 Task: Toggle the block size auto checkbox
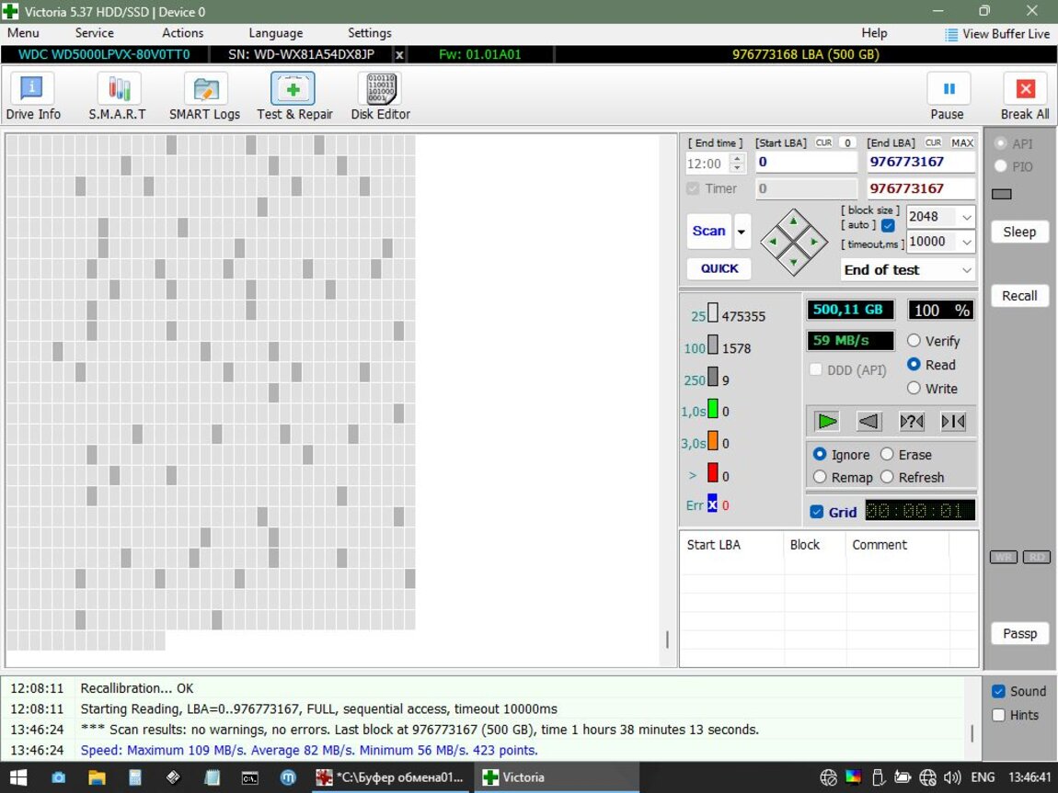[888, 226]
